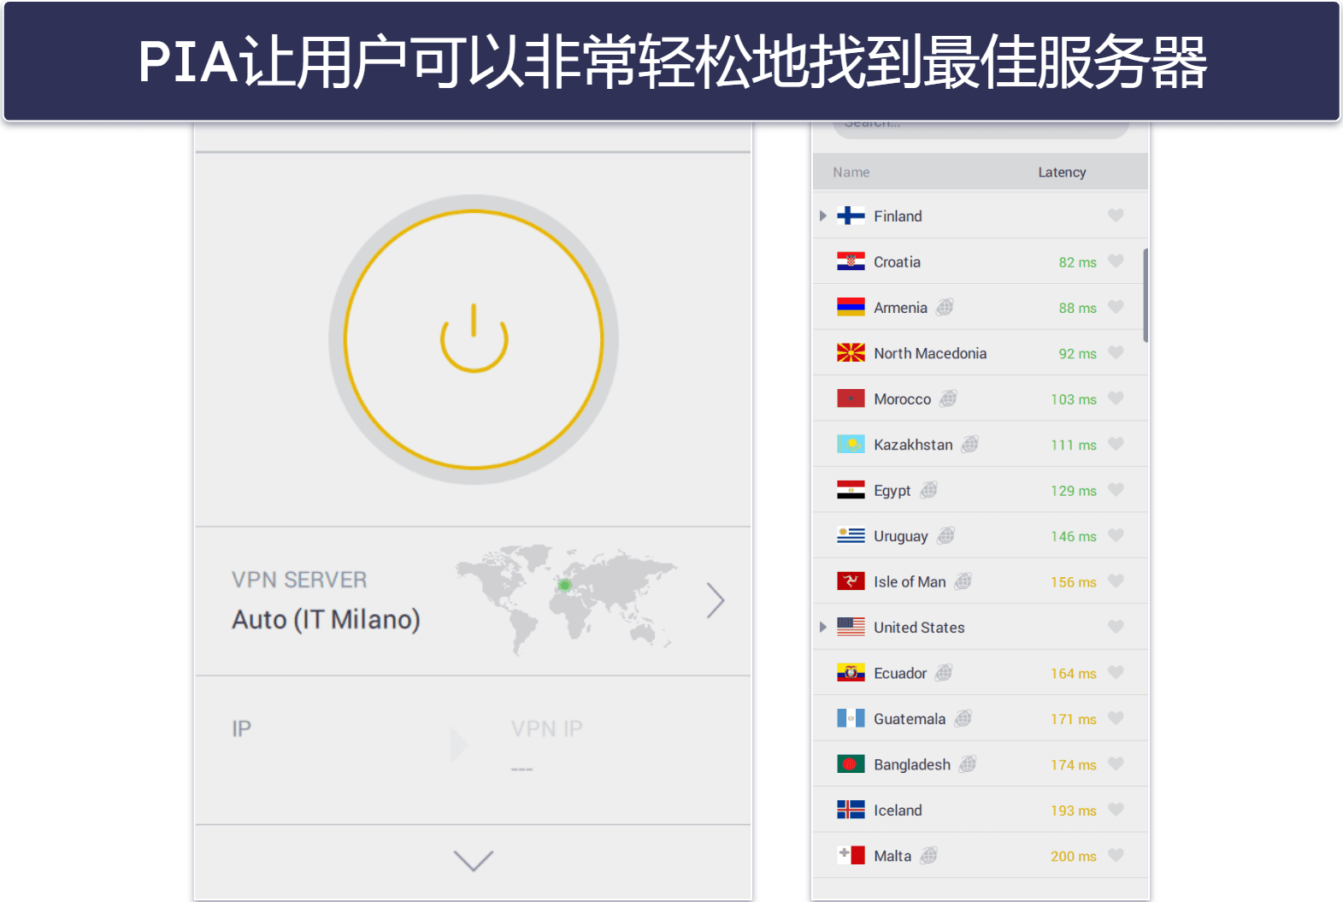The height and width of the screenshot is (902, 1343).
Task: Favorite Croatia with its heart icon
Action: 1116,262
